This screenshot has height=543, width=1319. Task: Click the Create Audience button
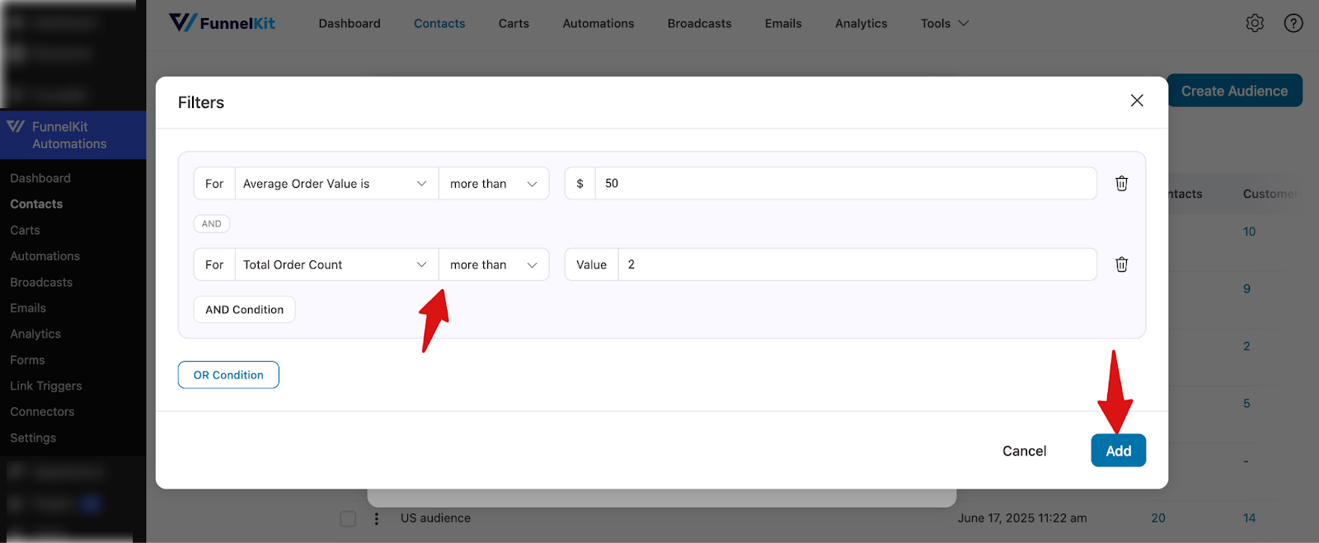[x=1234, y=91]
